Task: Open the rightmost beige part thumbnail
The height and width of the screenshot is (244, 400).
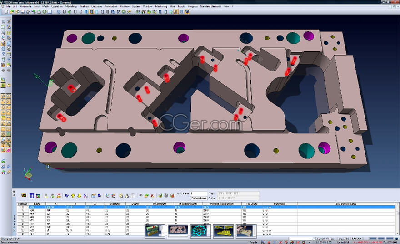Action: (x=246, y=231)
